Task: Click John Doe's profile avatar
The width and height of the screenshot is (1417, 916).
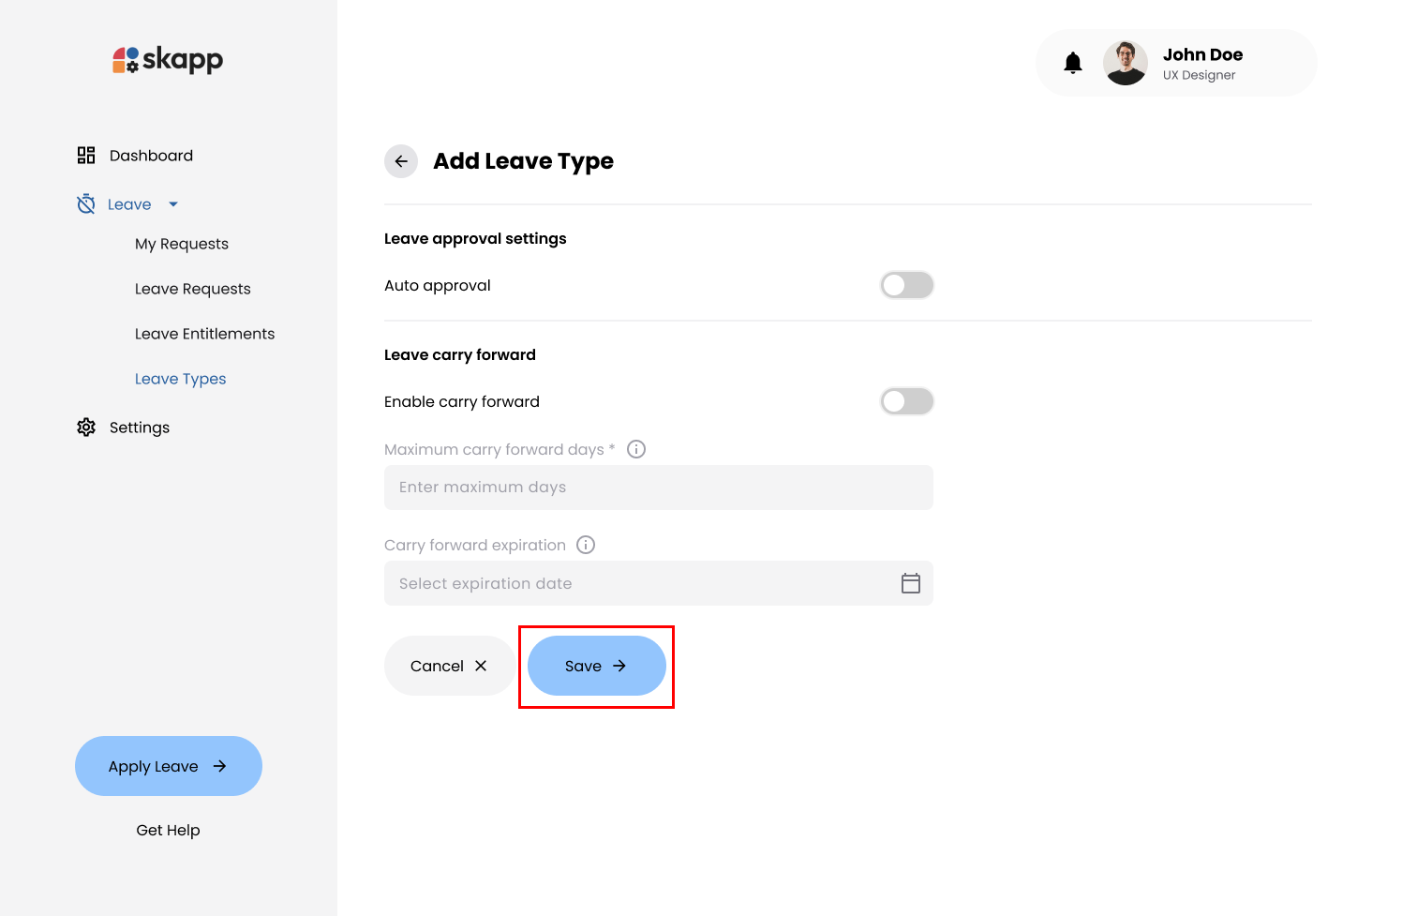Action: tap(1126, 63)
